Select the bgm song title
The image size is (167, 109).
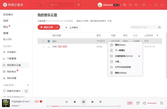[55, 41]
